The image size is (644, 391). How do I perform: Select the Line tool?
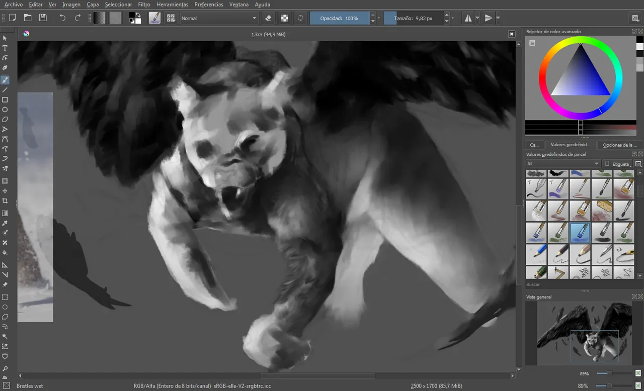(5, 90)
